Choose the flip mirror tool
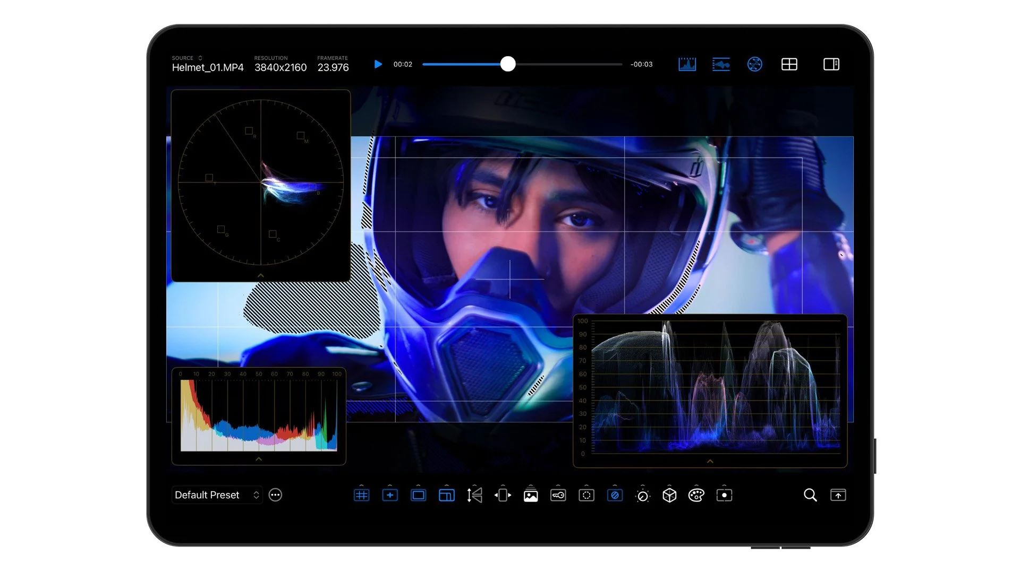Viewport: 1020px width, 573px height. pos(474,495)
